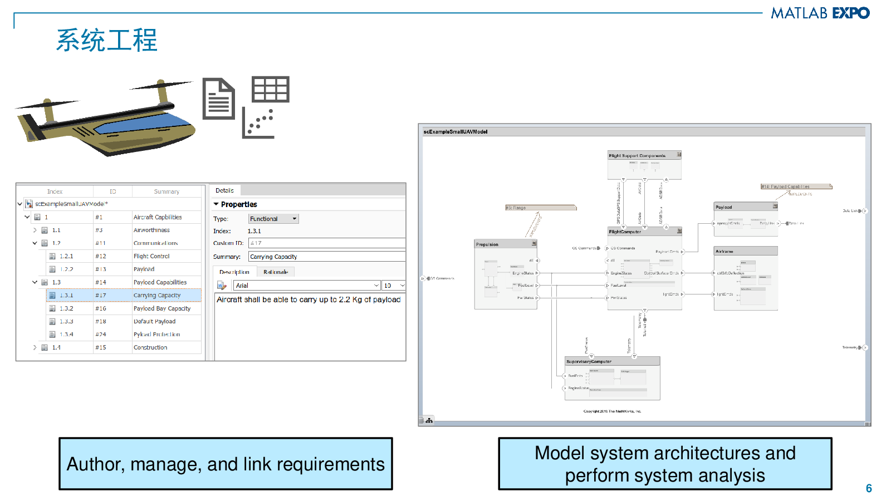Image resolution: width=891 pixels, height=501 pixels.
Task: Click the document icon for requirement 1.3.4
Action: [x=52, y=335]
